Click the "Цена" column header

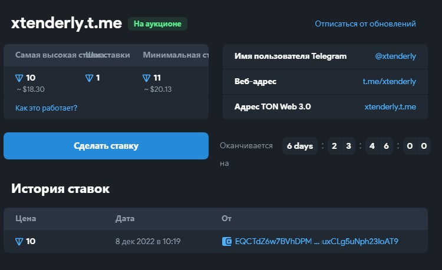pyautogui.click(x=25, y=218)
